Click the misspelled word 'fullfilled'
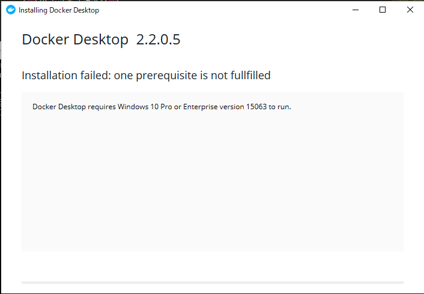Screen dimensions: 424x294 pos(250,75)
